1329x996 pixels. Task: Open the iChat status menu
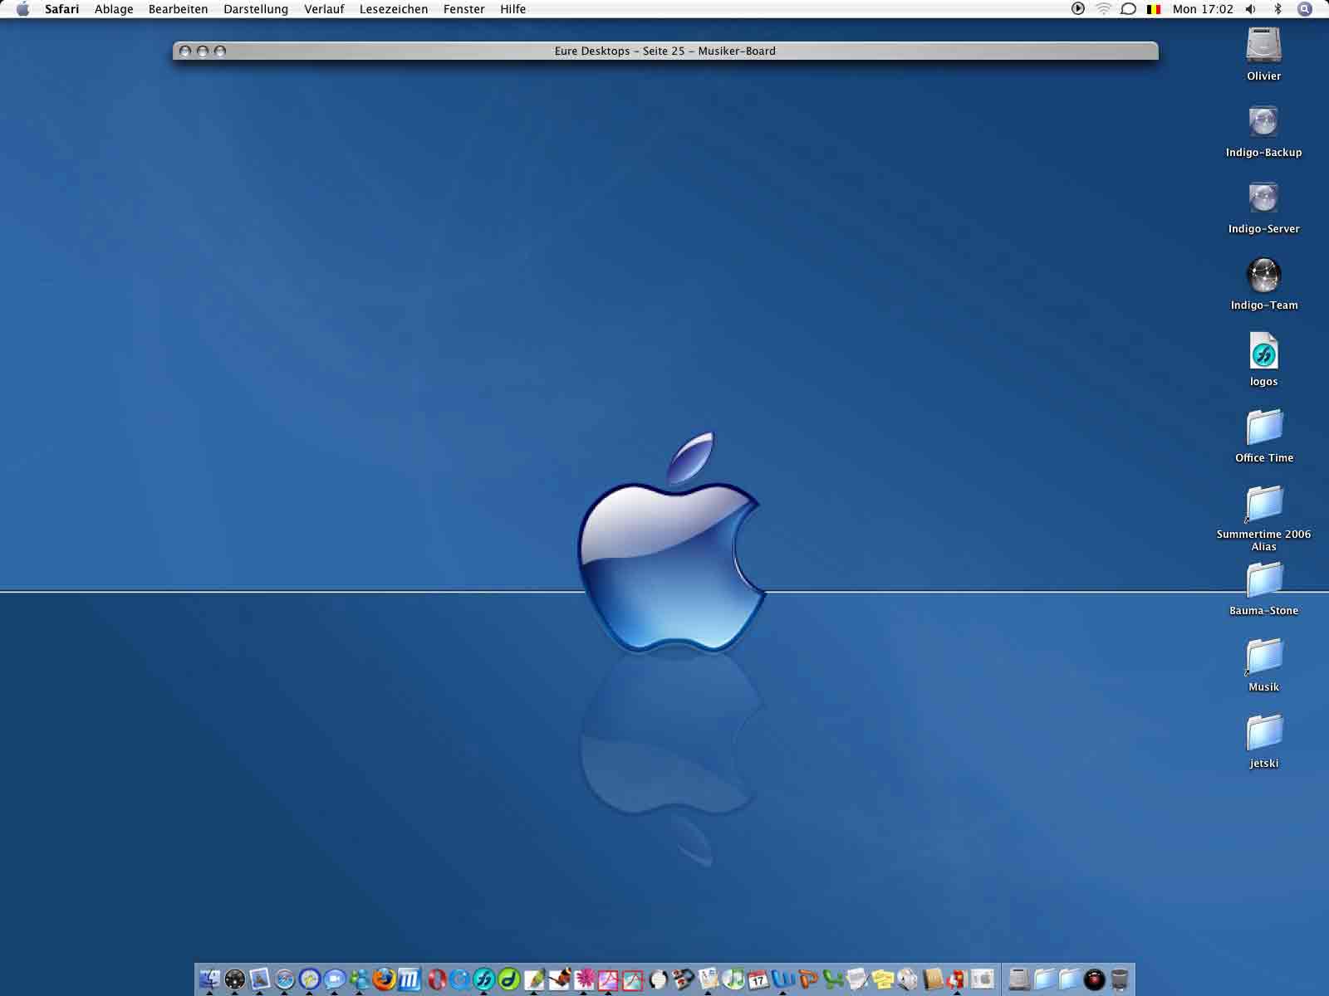pos(1128,9)
